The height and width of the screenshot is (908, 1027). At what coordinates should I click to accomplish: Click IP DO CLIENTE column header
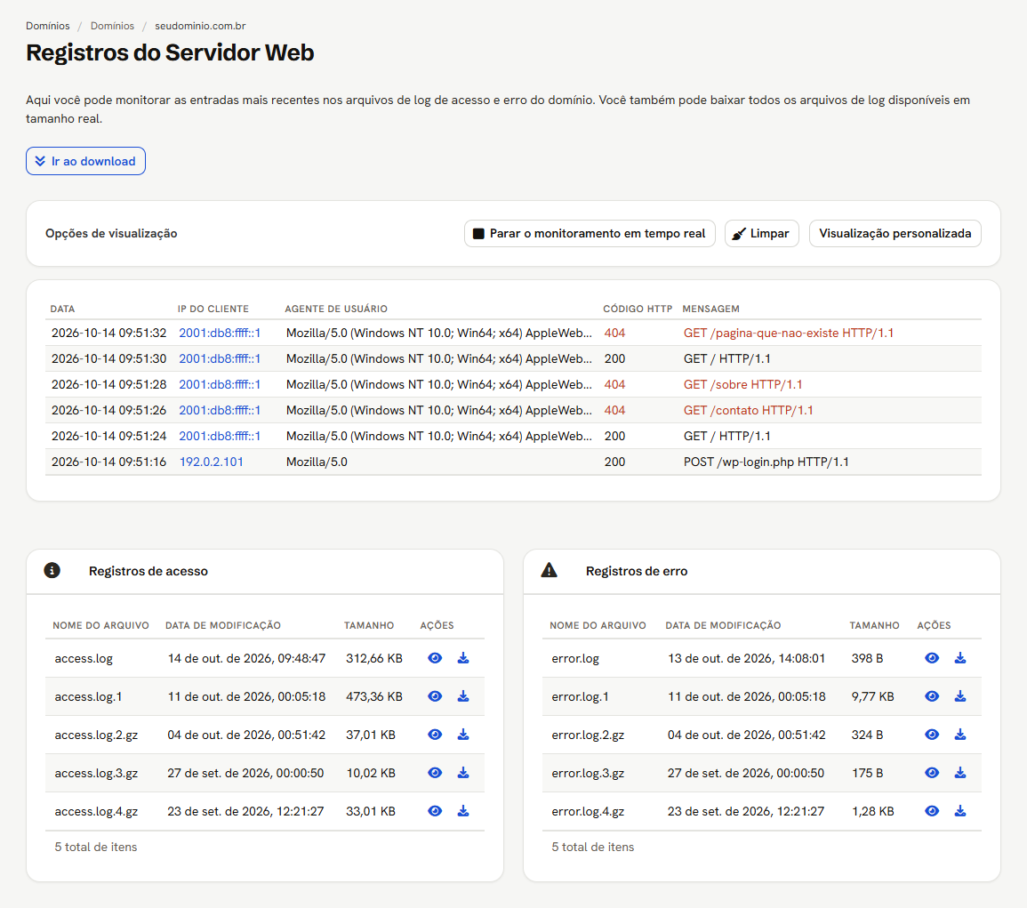(213, 309)
